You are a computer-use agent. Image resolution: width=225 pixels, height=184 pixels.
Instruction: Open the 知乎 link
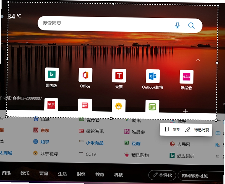45,142
